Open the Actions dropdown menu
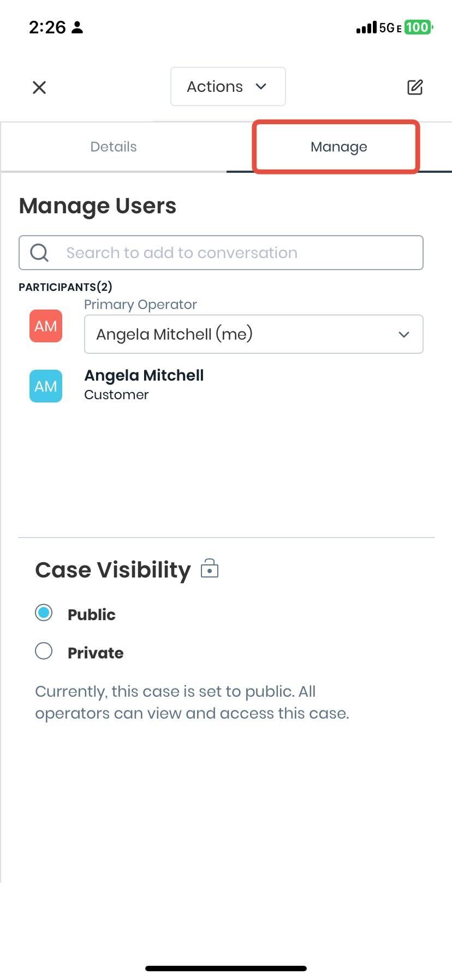The image size is (452, 980). tap(228, 86)
